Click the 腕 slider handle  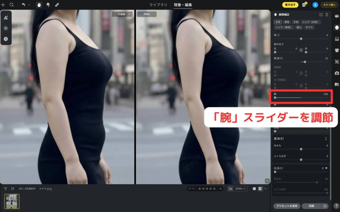point(275,98)
